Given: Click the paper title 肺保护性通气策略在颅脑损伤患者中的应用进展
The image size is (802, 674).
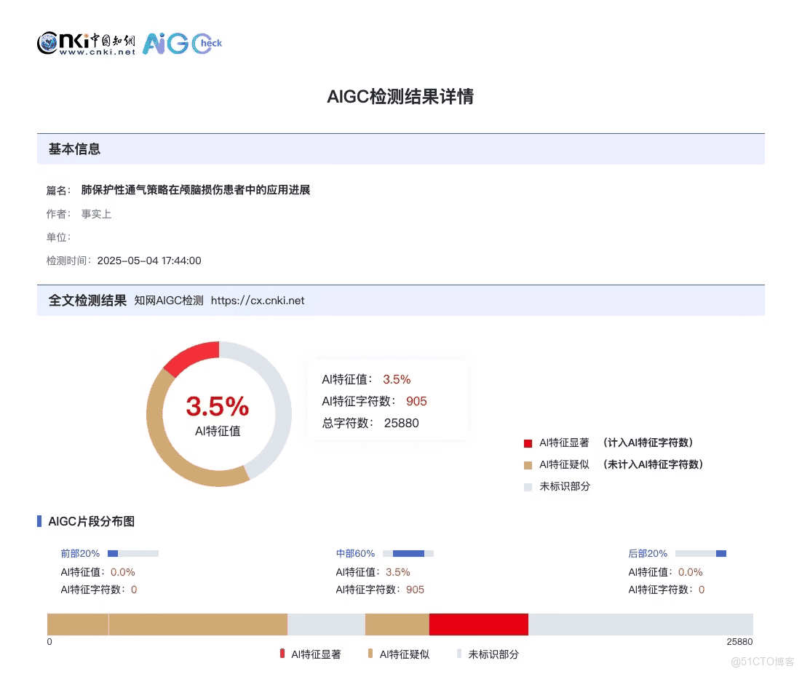Looking at the screenshot, I should tap(196, 189).
